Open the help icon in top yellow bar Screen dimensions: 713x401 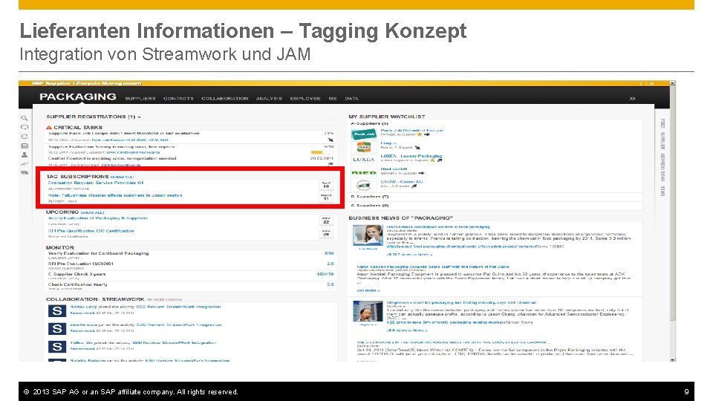click(x=642, y=84)
